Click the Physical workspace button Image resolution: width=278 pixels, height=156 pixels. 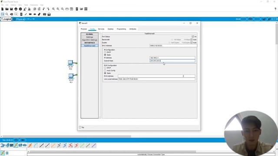click(x=19, y=19)
